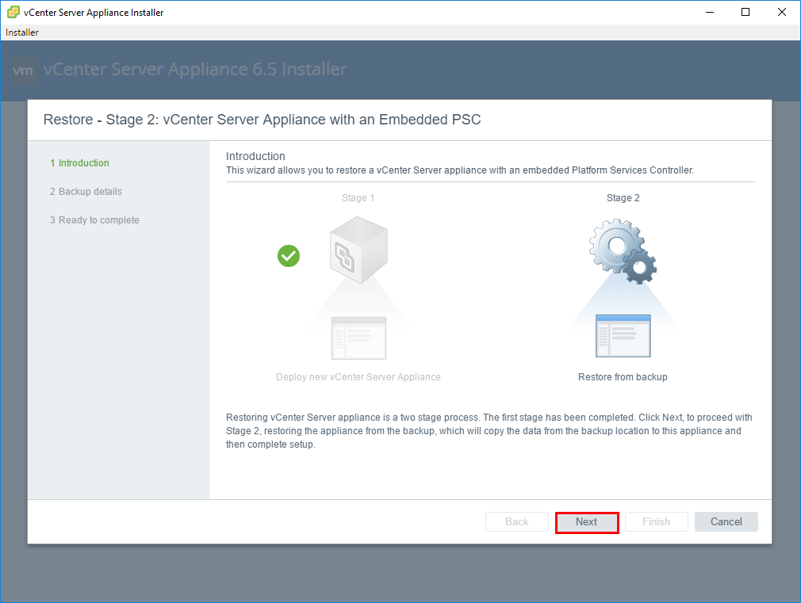This screenshot has width=801, height=603.
Task: Click the vCenter installer title bar icon
Action: click(x=13, y=12)
